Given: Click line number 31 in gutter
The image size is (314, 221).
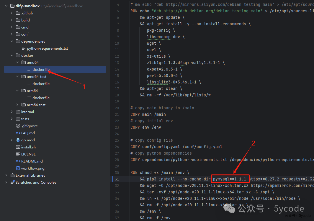Looking at the screenshot, I should (x=117, y=179).
